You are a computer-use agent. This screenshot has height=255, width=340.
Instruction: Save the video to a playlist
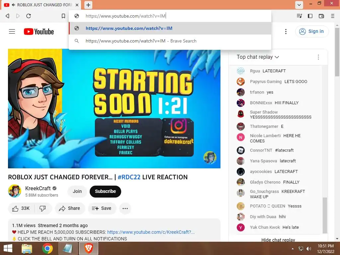pos(102,209)
